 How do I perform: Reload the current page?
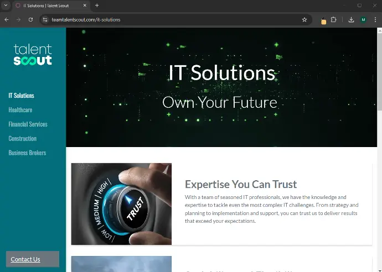tap(30, 20)
